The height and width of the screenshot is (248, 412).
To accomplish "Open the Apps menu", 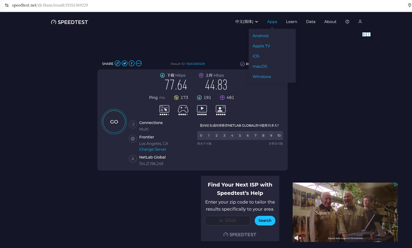I will (272, 22).
